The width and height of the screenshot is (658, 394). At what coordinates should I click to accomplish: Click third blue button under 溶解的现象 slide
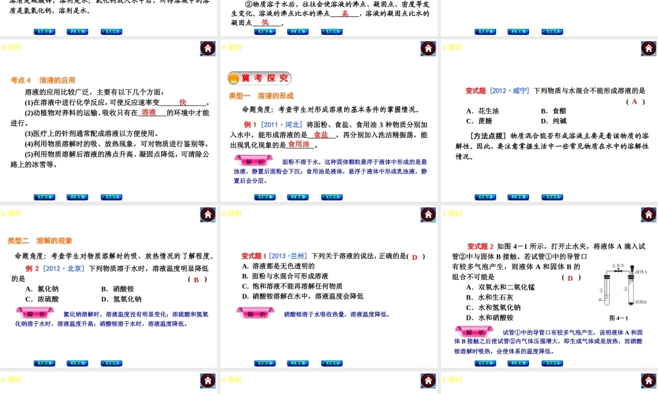(112, 363)
